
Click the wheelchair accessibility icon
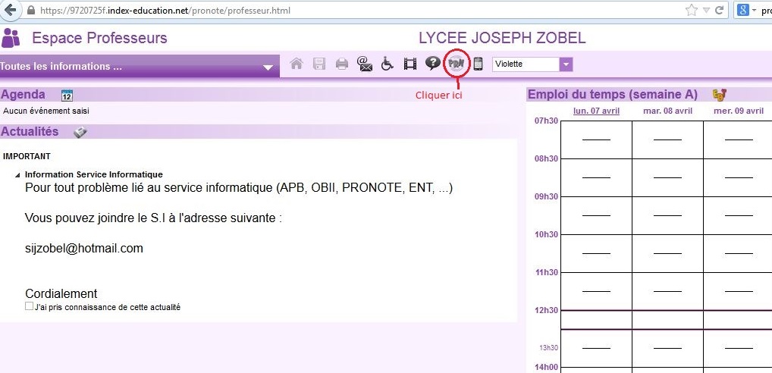tap(388, 64)
